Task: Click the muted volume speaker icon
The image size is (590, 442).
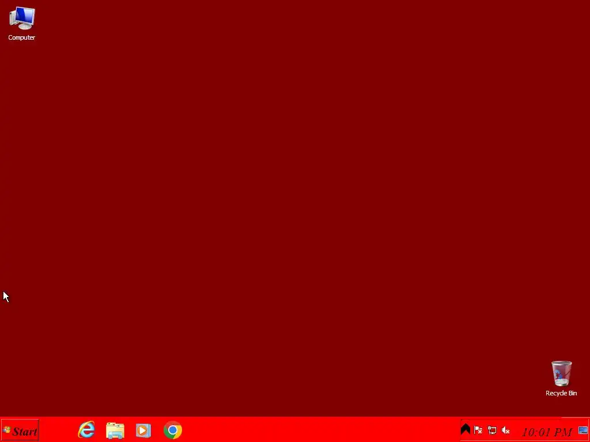Action: [505, 430]
